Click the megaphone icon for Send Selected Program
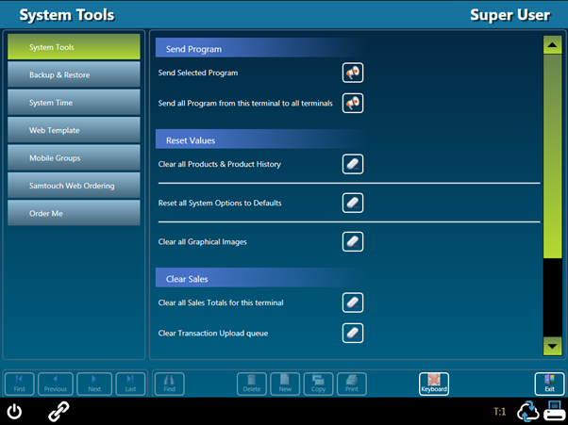The image size is (568, 425). pos(352,74)
